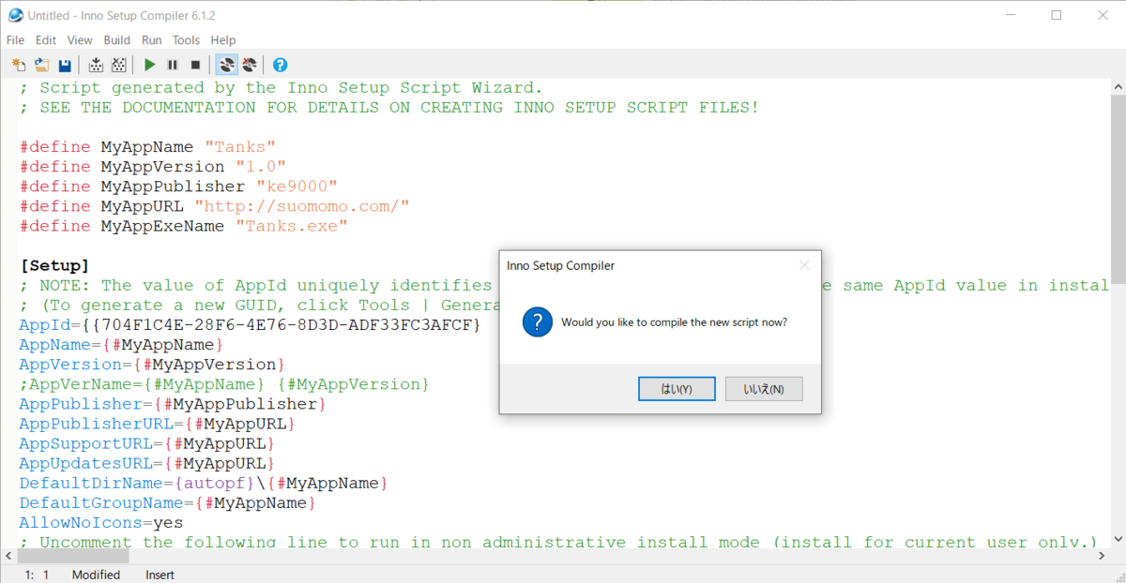This screenshot has height=583, width=1126.
Task: Click the "SEE THE DOCUMENTATION" comment line
Action: (388, 107)
